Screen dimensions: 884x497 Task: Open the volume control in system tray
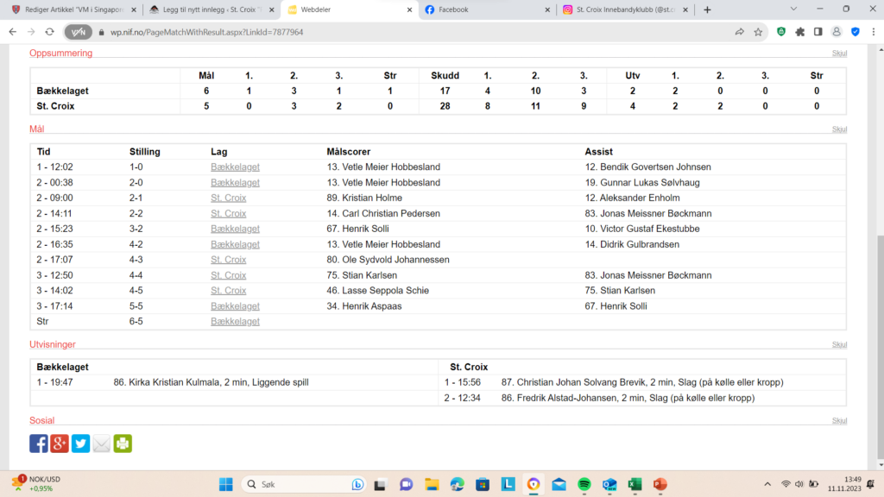pos(799,484)
